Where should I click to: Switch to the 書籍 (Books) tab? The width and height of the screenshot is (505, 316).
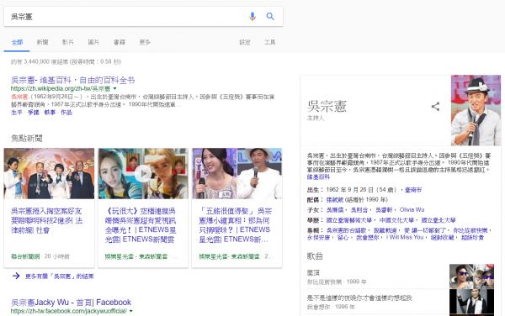point(120,42)
